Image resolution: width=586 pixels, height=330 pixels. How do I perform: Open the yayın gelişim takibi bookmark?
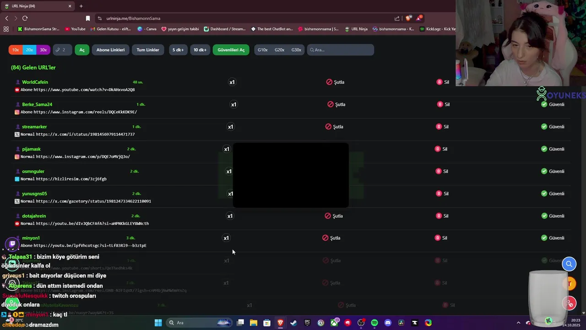(x=180, y=29)
